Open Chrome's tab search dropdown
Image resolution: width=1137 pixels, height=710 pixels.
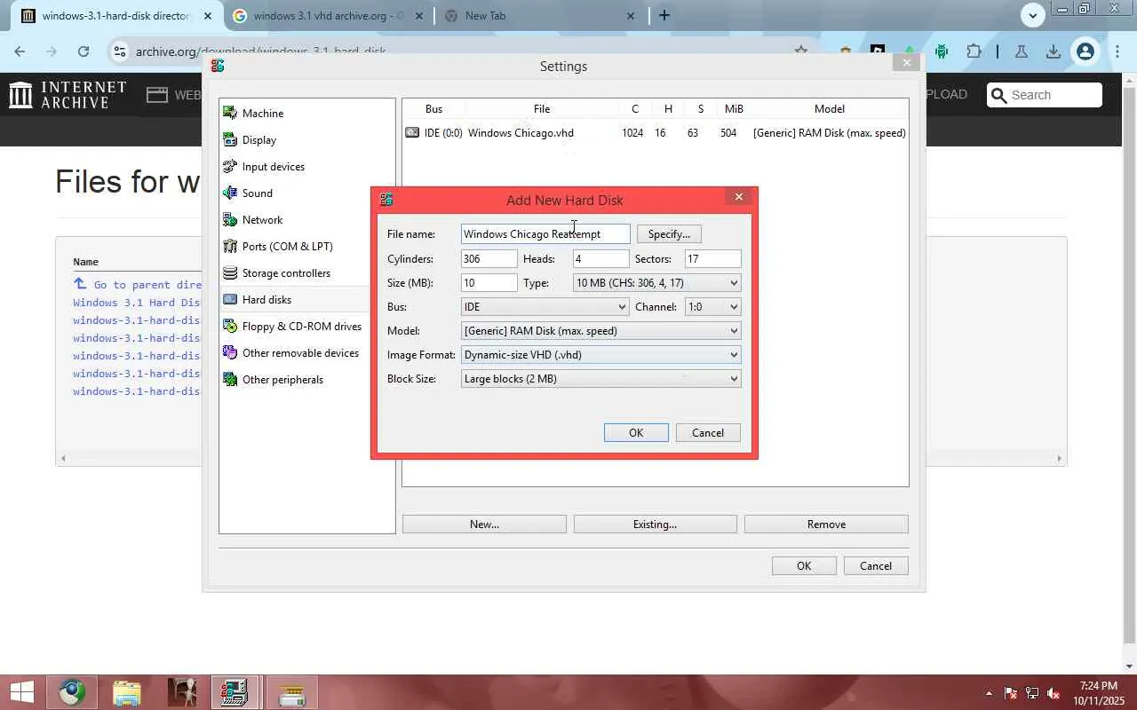[x=1032, y=15]
